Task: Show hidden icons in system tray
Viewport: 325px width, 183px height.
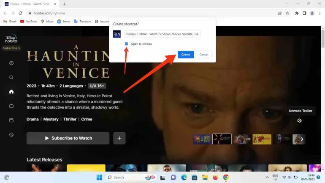Action: click(267, 178)
